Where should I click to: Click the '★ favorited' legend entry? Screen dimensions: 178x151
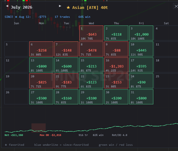tap(14, 145)
